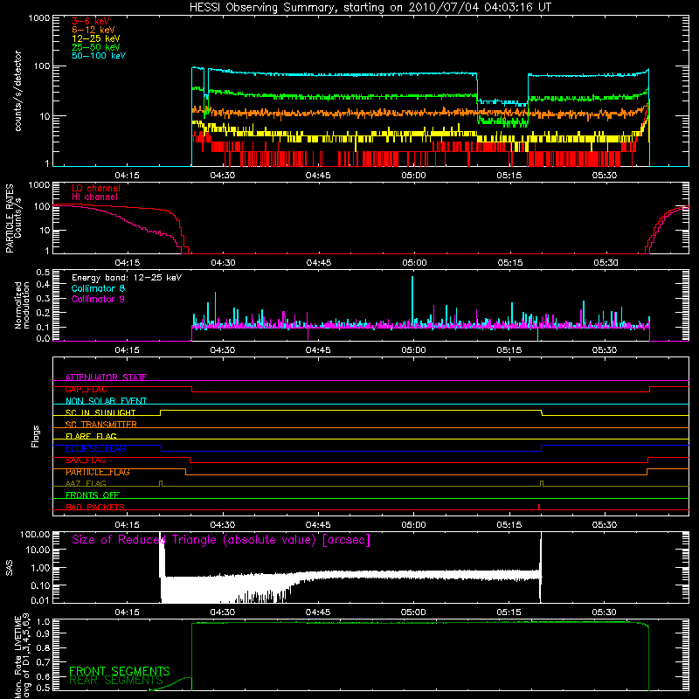Image resolution: width=699 pixels, height=699 pixels.
Task: Click the A47_FLAG label
Action: [86, 483]
